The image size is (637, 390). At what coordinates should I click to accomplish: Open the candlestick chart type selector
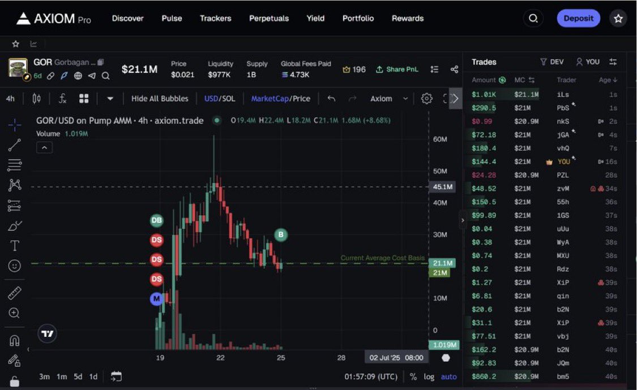click(37, 98)
